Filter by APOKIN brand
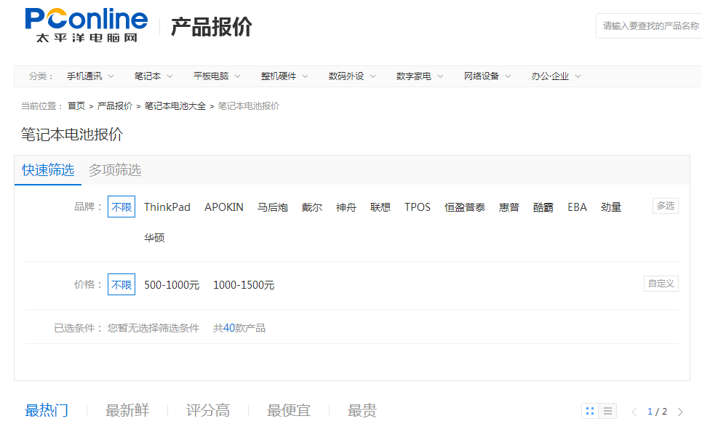The width and height of the screenshot is (702, 424). [224, 207]
